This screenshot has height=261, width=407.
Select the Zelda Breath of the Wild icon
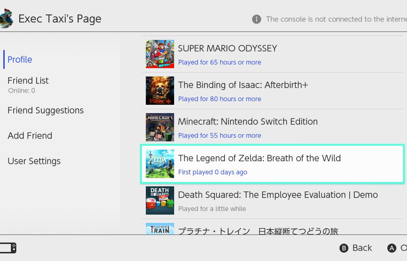click(x=160, y=164)
